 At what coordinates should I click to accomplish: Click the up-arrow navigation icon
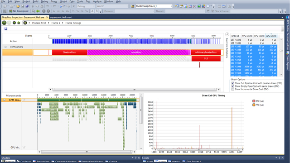coord(14,23)
